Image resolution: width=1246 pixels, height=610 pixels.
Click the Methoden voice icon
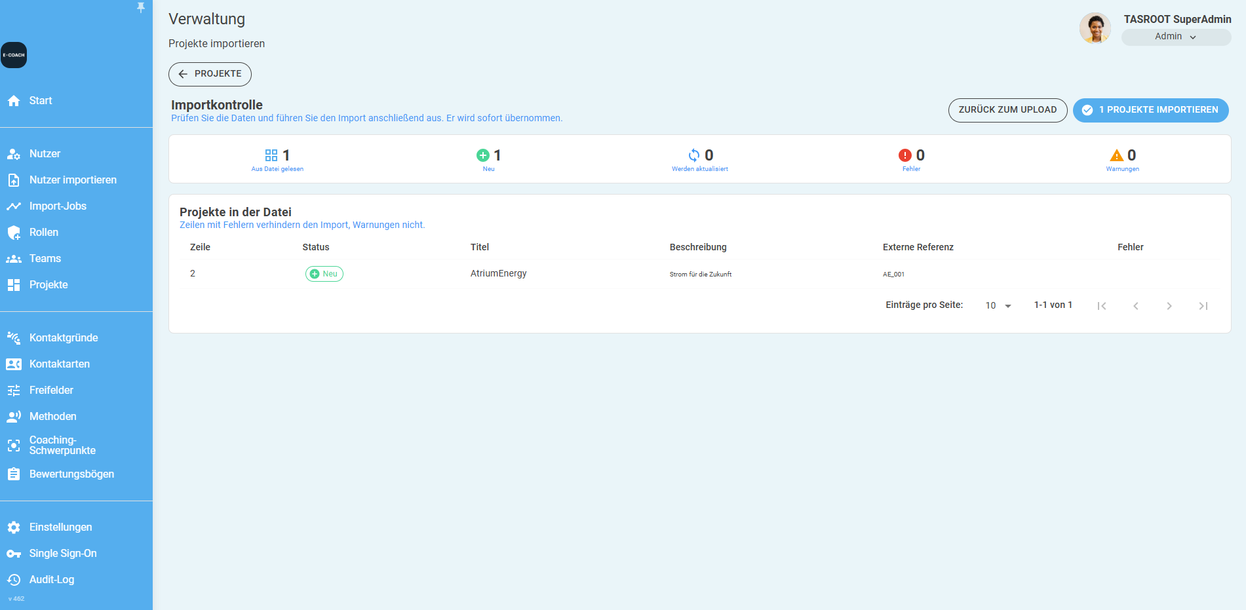tap(14, 417)
